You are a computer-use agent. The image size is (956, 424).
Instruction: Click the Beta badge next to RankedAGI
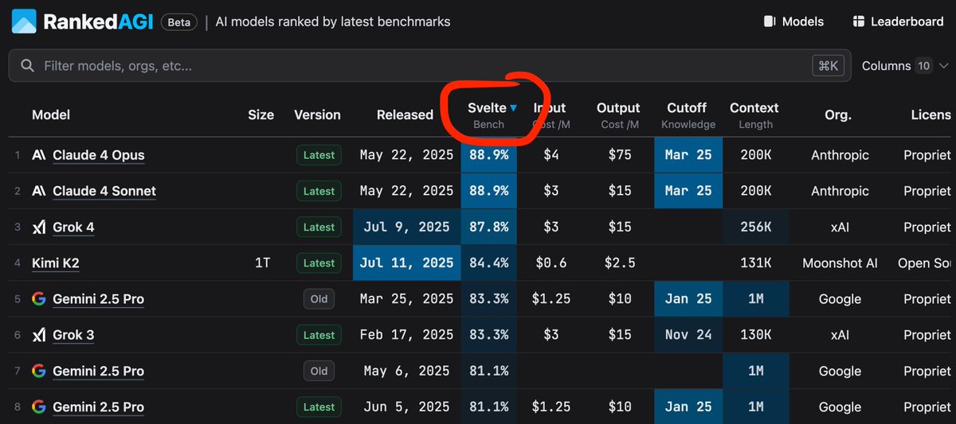coord(179,22)
